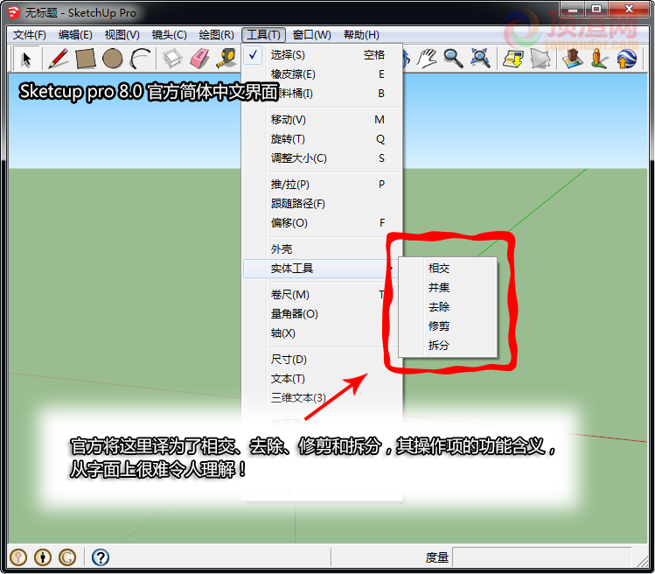Open the 帮助(H) menu
The height and width of the screenshot is (574, 655).
point(361,35)
